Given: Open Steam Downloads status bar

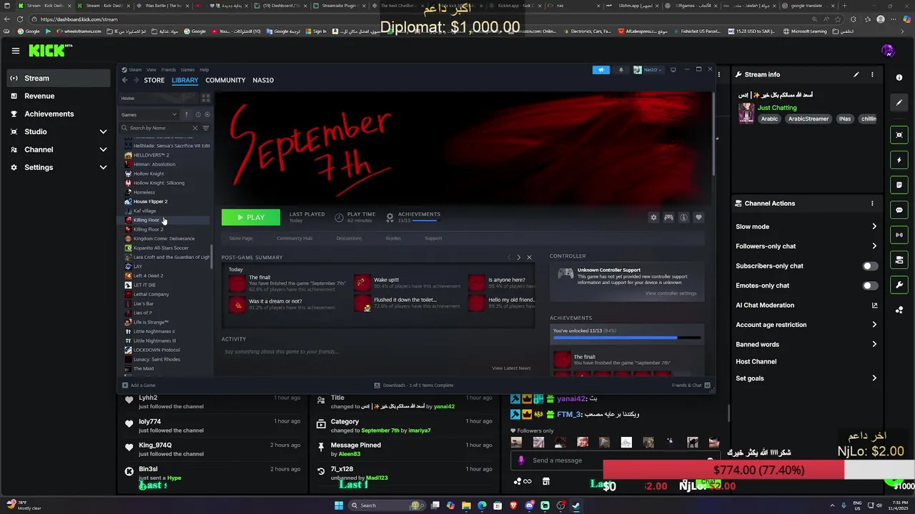Looking at the screenshot, I should 414,385.
